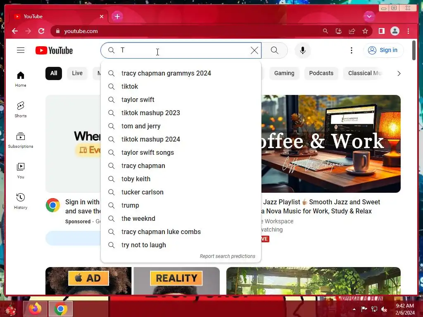Click the magnifier search button
Image resolution: width=423 pixels, height=317 pixels.
coord(274,50)
